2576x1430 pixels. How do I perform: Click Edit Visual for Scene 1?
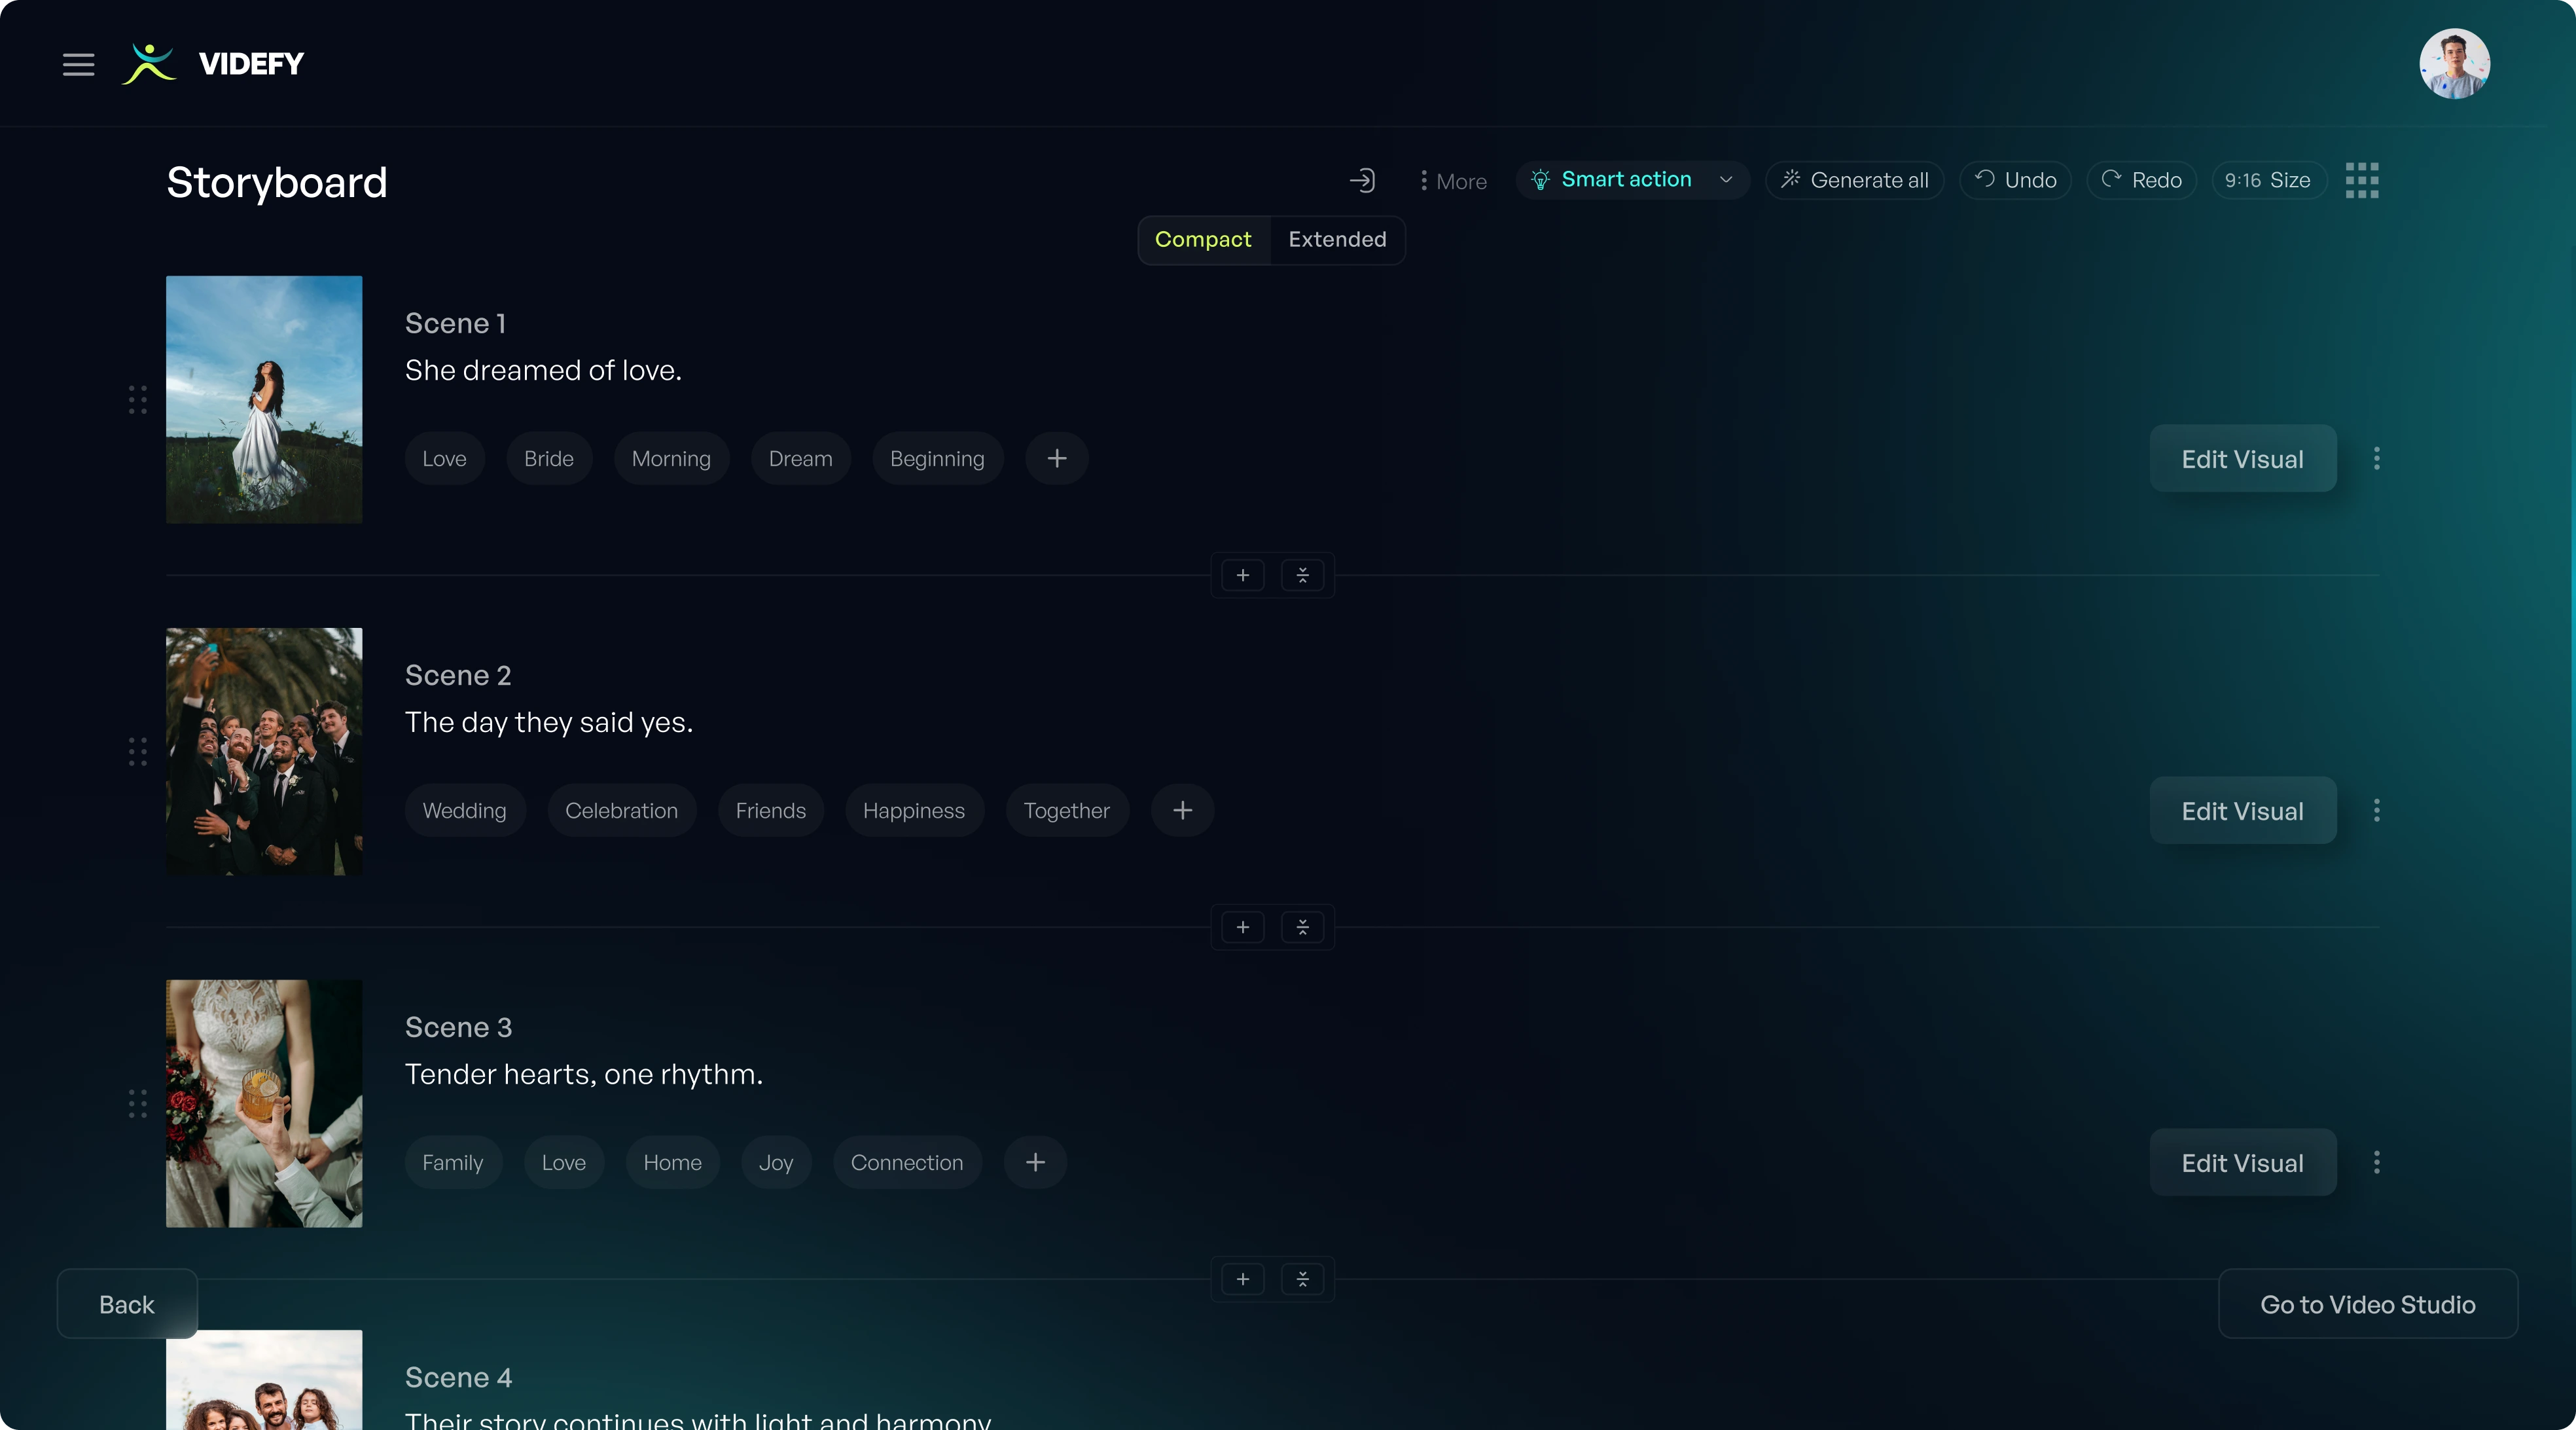(2242, 458)
